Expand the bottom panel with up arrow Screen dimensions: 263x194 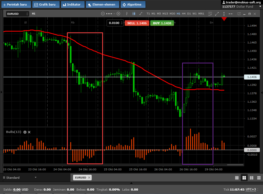pyautogui.click(x=131, y=183)
